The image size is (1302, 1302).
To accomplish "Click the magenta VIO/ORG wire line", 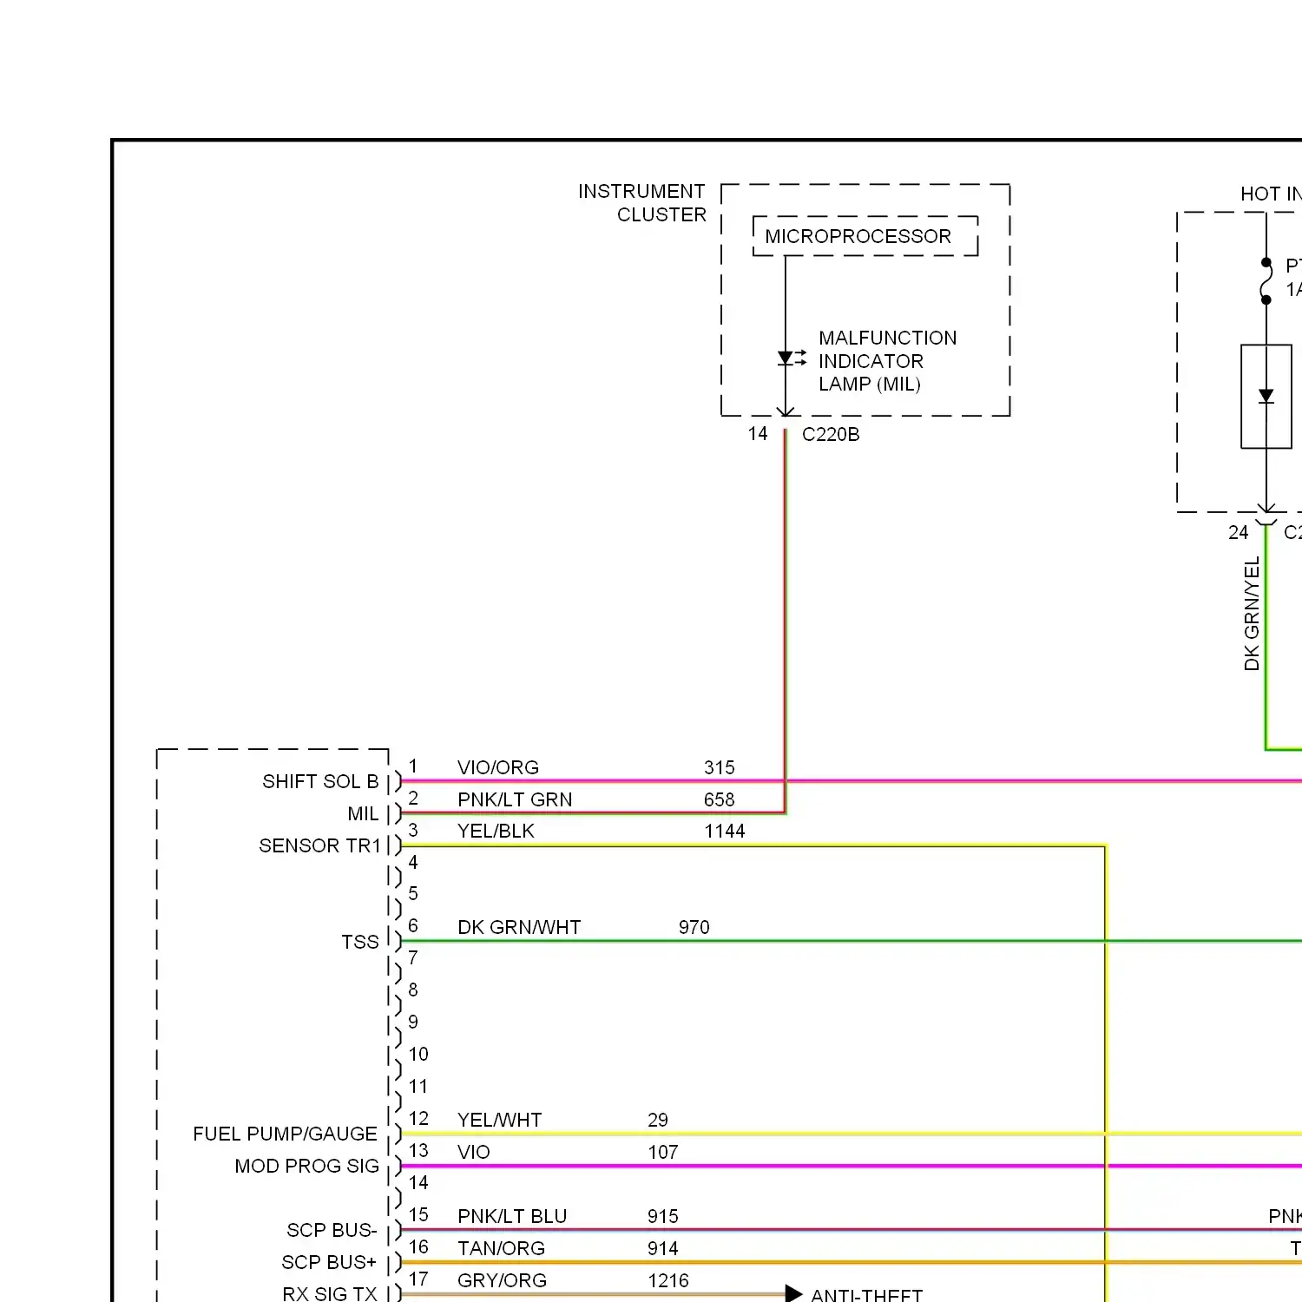I will (851, 781).
